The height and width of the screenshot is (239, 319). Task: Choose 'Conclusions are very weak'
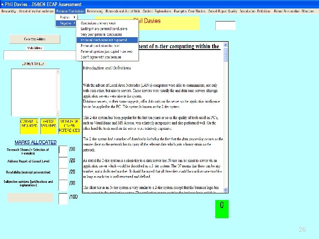point(107,23)
